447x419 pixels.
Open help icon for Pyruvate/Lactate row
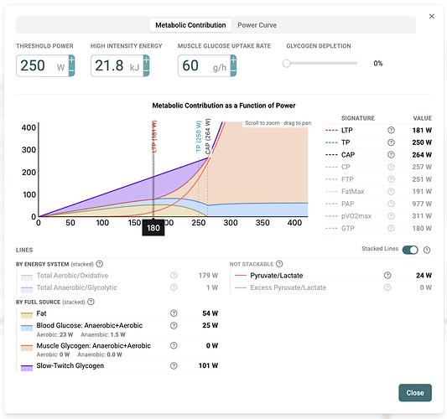tap(387, 275)
